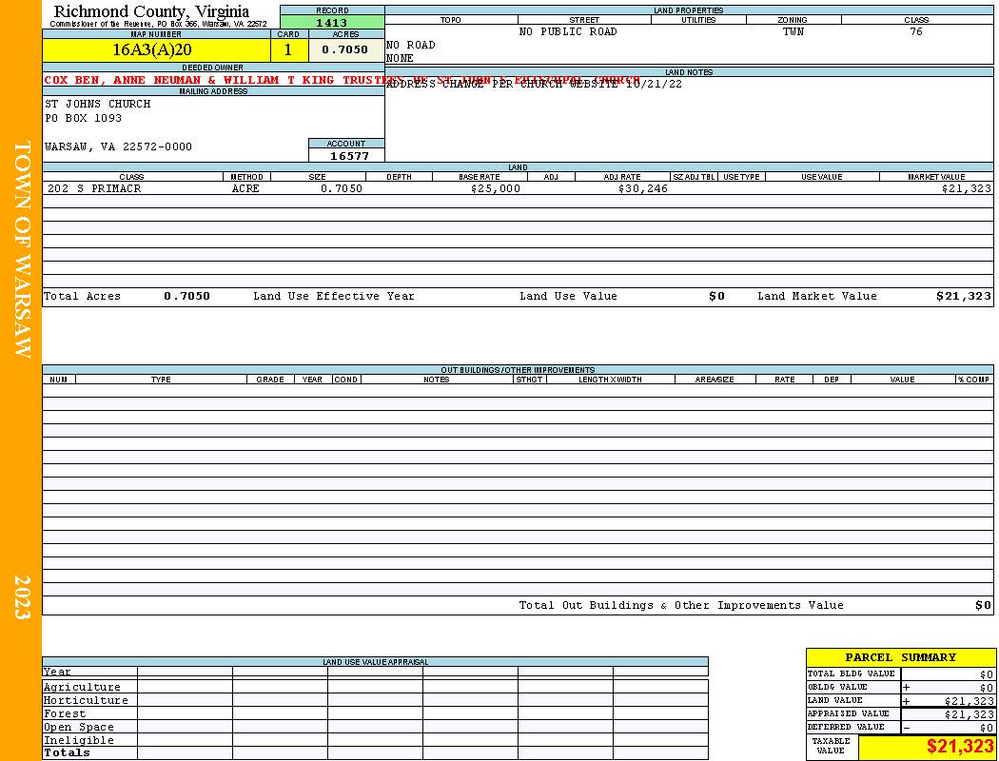
Task: Click TOWN OF WARSAW sidebar text
Action: click(x=22, y=249)
